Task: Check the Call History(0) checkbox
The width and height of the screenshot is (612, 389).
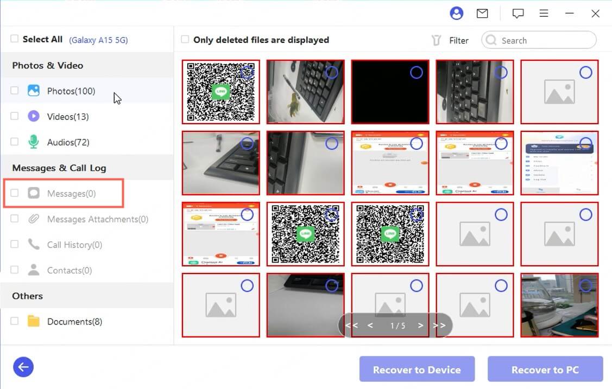Action: point(15,244)
